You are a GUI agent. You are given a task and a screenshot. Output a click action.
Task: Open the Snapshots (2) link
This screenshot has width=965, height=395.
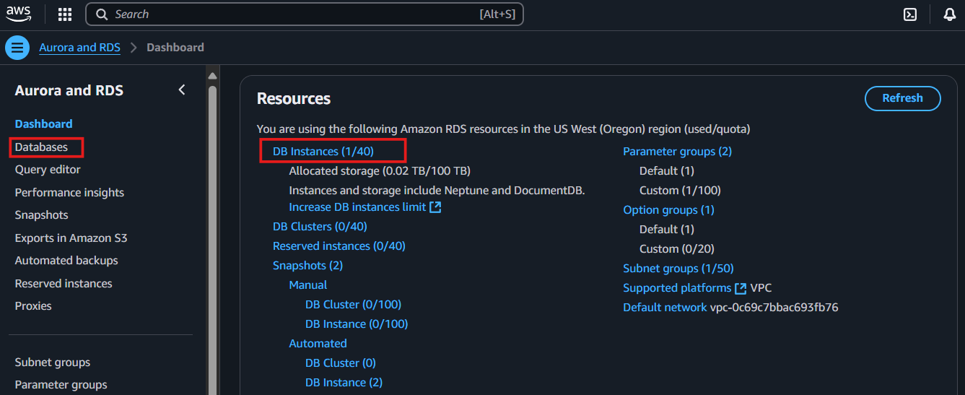point(307,266)
